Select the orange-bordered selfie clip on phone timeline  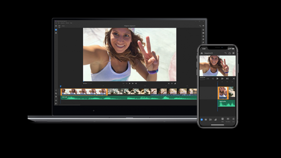223,93
